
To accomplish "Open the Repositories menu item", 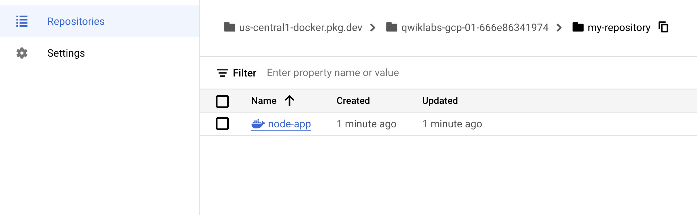I will click(100, 21).
